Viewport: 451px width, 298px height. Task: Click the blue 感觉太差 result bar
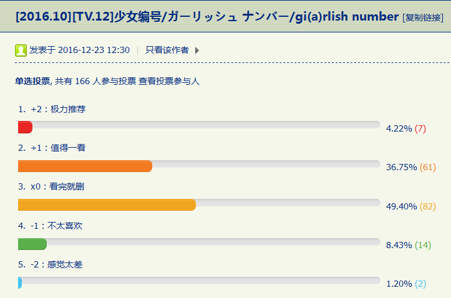pyautogui.click(x=20, y=282)
